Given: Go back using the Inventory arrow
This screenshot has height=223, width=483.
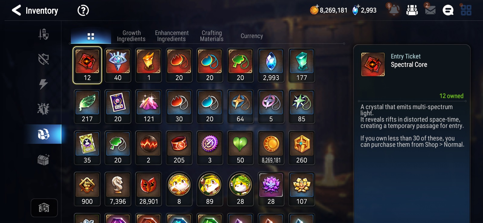Looking at the screenshot, I should tap(17, 10).
